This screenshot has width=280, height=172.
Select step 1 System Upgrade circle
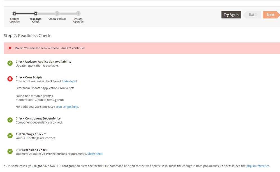14,13
